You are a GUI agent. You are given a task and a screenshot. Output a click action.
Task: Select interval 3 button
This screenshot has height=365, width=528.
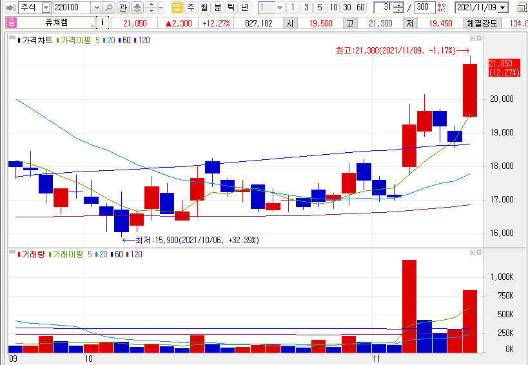pyautogui.click(x=306, y=7)
